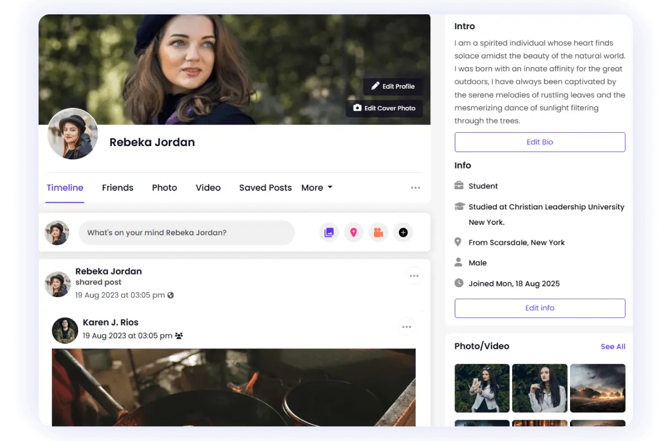This screenshot has height=441, width=672.
Task: Open the Photo tab
Action: click(x=164, y=188)
